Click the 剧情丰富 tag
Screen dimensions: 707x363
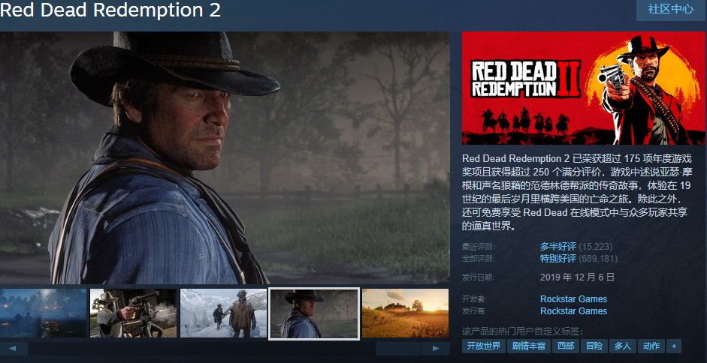[x=529, y=346]
